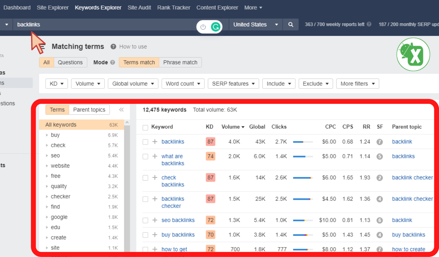The height and width of the screenshot is (257, 439).
Task: Click the clicks distribution bar for 'seo backlinks'
Action: point(303,220)
